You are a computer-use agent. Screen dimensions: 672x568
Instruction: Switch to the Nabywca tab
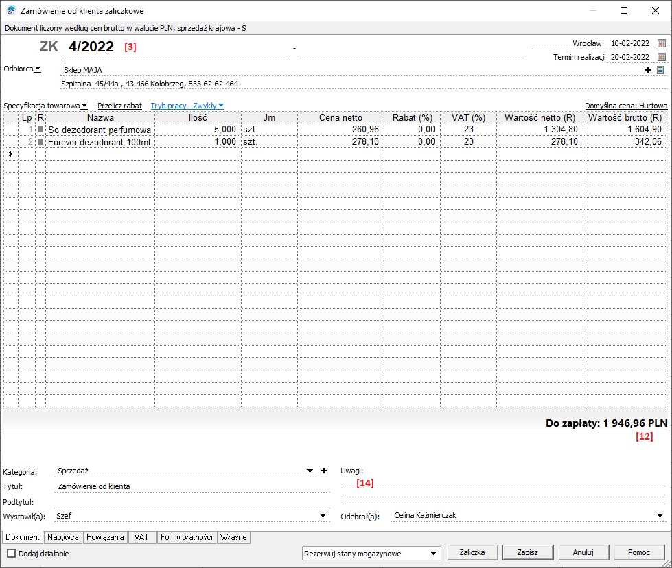65,537
